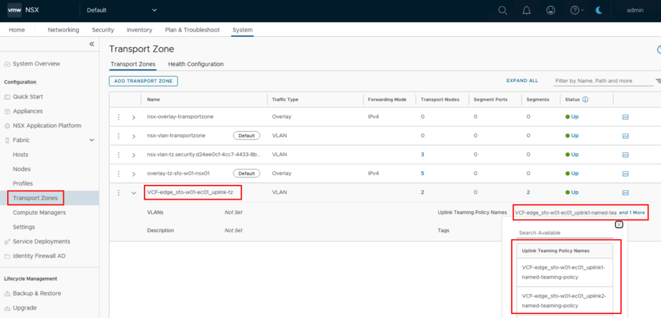Open the search magnifier icon in header
The width and height of the screenshot is (661, 318).
point(502,10)
